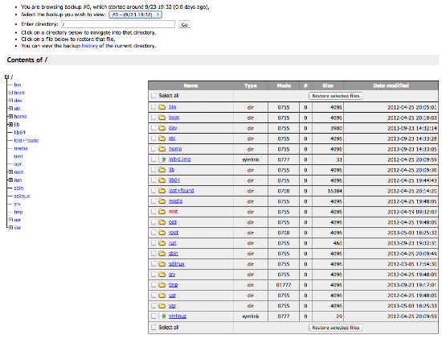Open the backup number selection dropdown
This screenshot has height=339, width=442.
click(135, 14)
